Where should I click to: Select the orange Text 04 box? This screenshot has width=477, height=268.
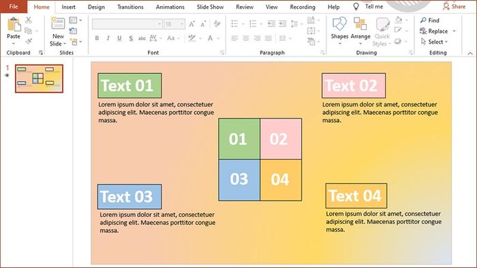coord(356,195)
